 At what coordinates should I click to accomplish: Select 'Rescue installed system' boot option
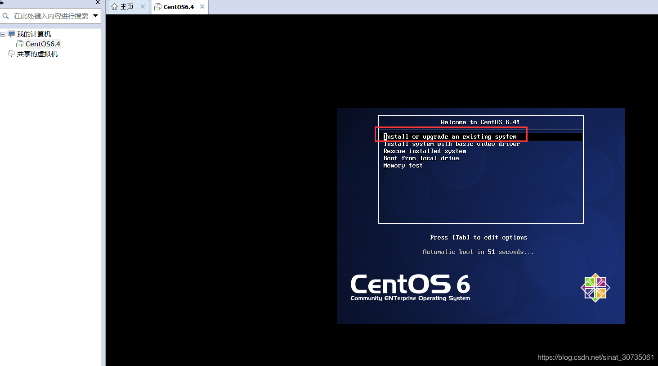(425, 151)
